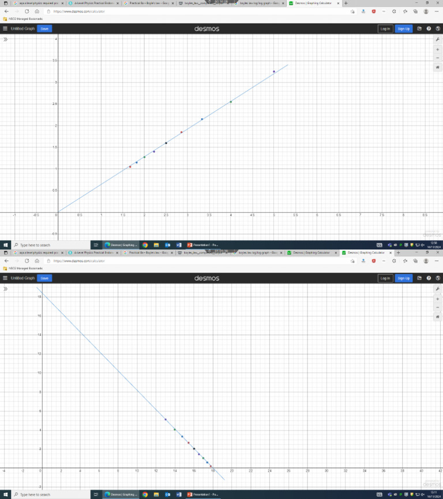Open the help question-mark icon in the lower Desmos header
Viewport: 443px width, 499px height.
(429, 278)
